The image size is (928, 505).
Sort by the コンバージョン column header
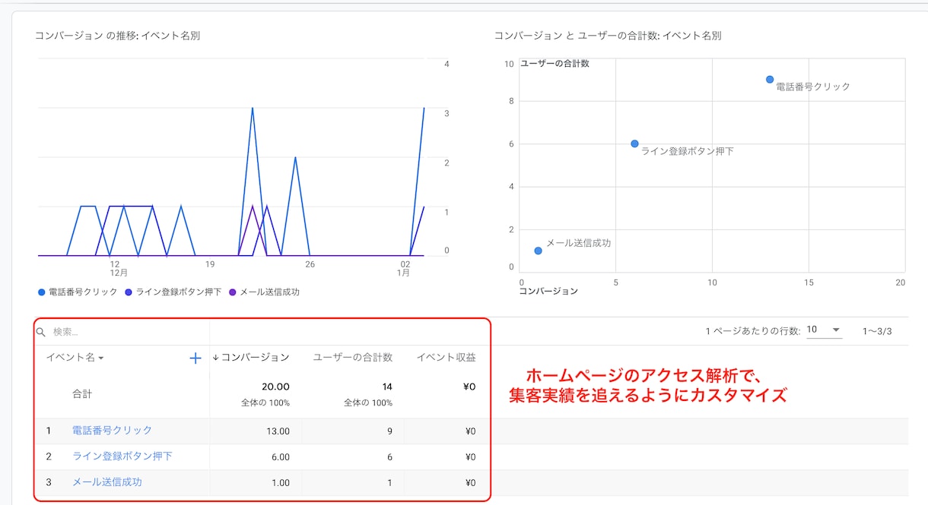click(x=250, y=357)
